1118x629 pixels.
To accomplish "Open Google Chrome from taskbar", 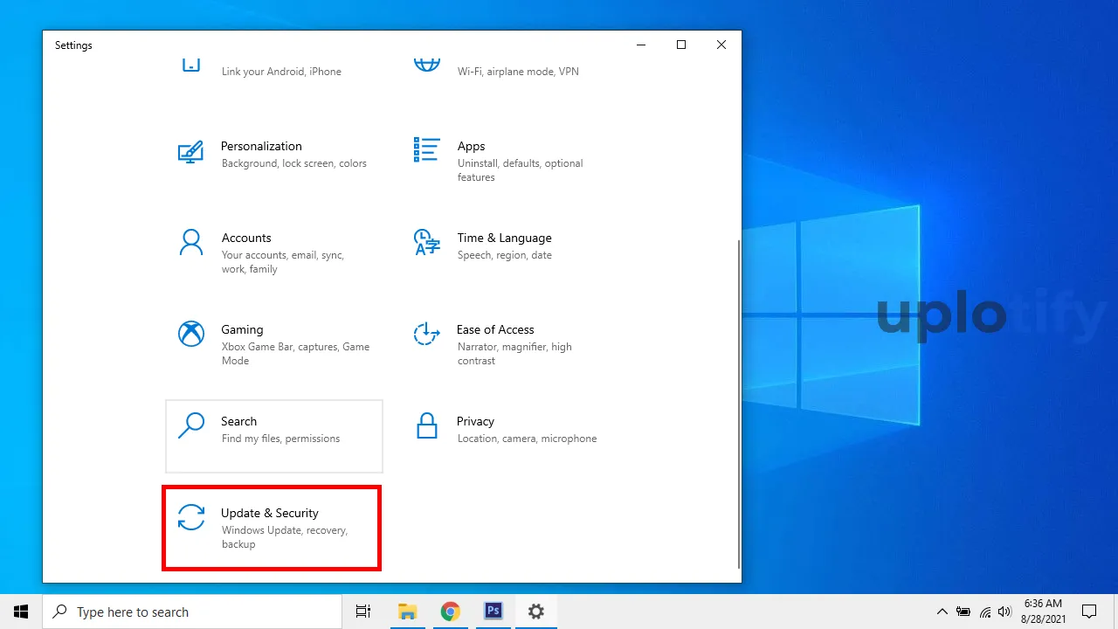I will tap(450, 612).
